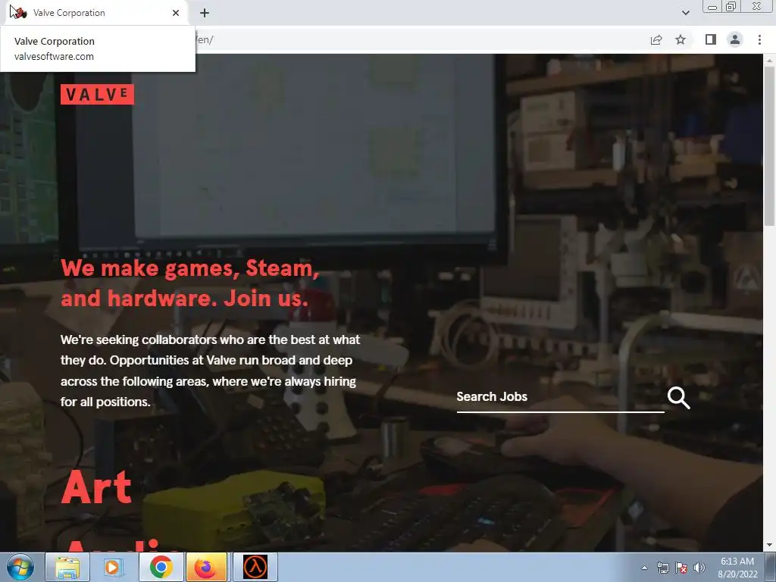
Task: Click the search magnifier icon beside Search Jobs
Action: point(678,398)
